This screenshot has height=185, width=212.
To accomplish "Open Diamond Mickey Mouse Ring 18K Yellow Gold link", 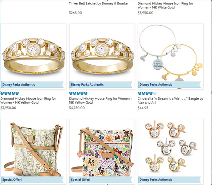I will (x=100, y=101).
